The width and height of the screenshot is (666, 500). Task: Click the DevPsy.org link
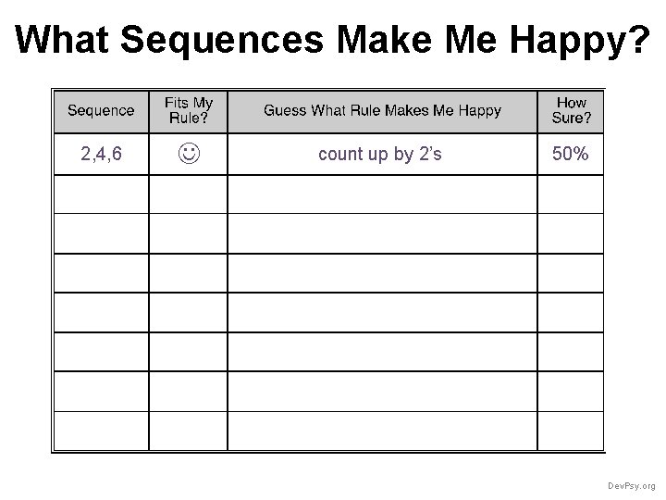click(x=631, y=486)
